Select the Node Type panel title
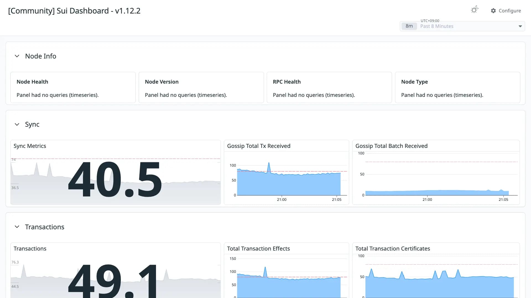 pos(415,82)
